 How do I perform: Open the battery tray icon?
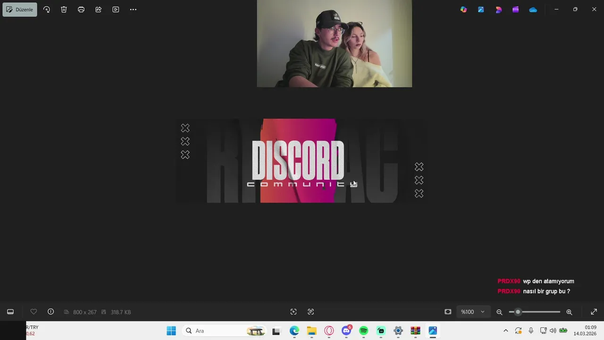click(x=563, y=331)
